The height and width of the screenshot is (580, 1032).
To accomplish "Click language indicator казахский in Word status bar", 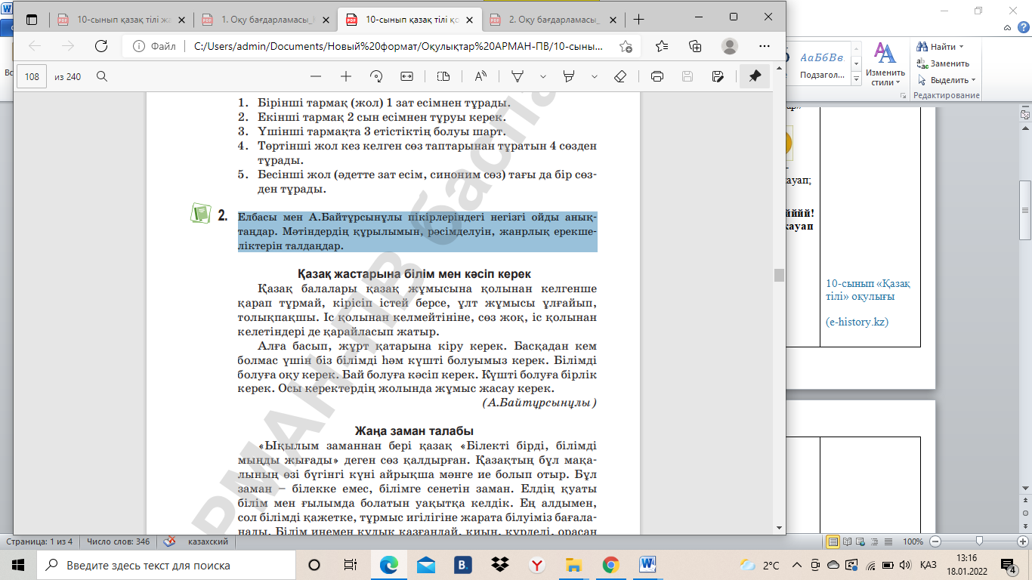I will coord(208,541).
